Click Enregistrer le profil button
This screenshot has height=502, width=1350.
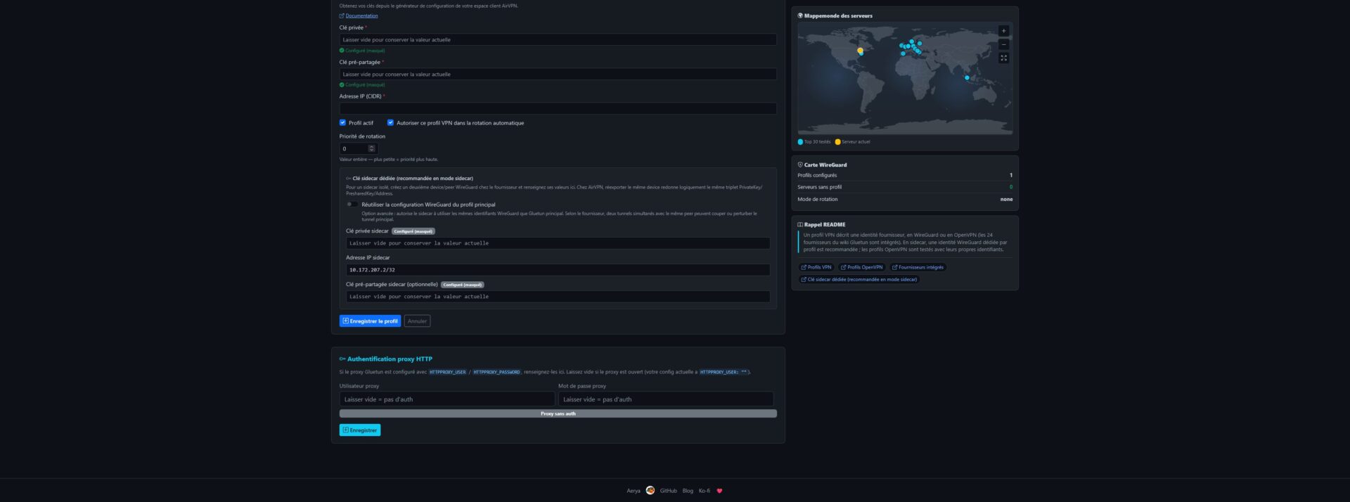pyautogui.click(x=370, y=321)
